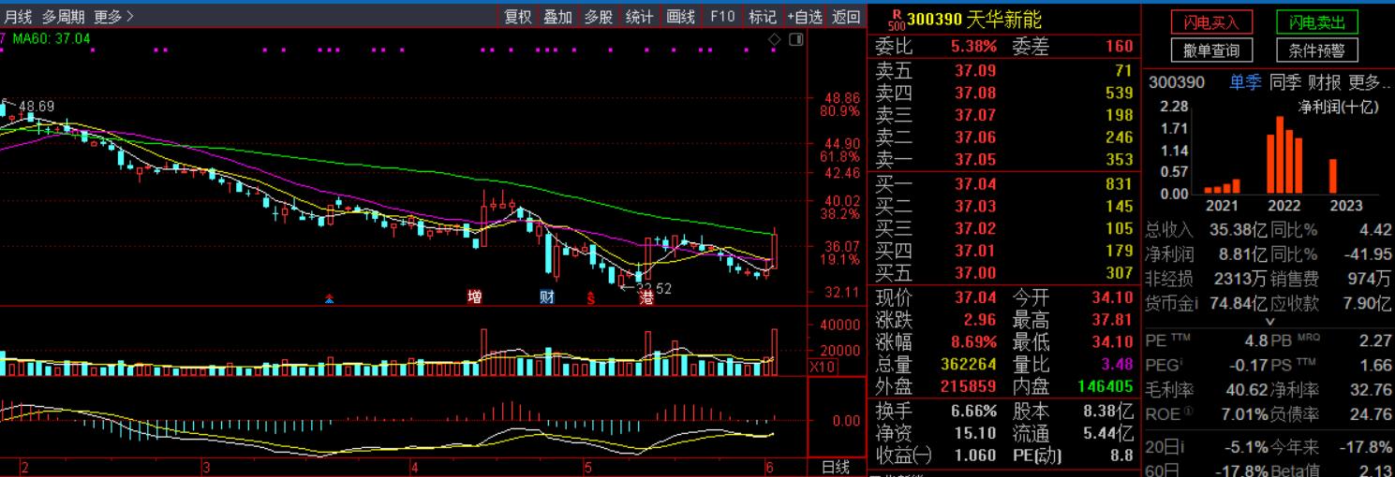
Task: Click sell-one price 37.05
Action: [975, 160]
